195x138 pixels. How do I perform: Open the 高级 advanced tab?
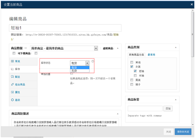click(23, 100)
